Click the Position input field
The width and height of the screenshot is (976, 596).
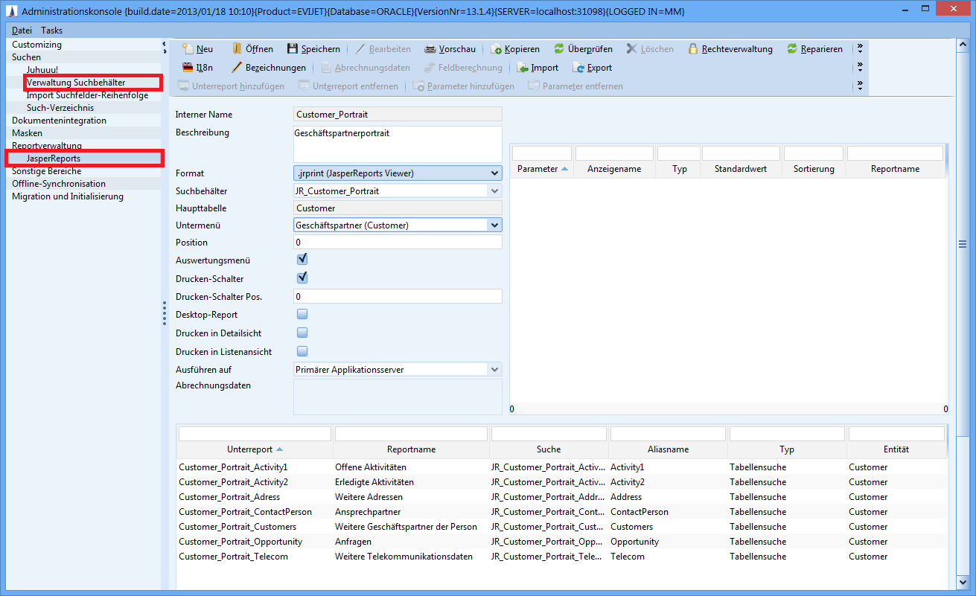tap(398, 243)
